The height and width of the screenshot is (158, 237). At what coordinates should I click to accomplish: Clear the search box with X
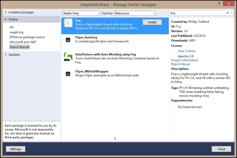pyautogui.click(x=228, y=13)
